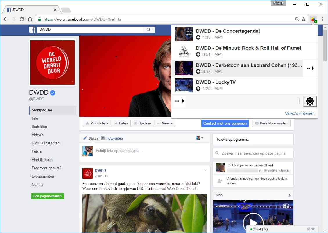This screenshot has width=328, height=233.
Task: Click the zoom magnifier in address bar
Action: tap(297, 19)
